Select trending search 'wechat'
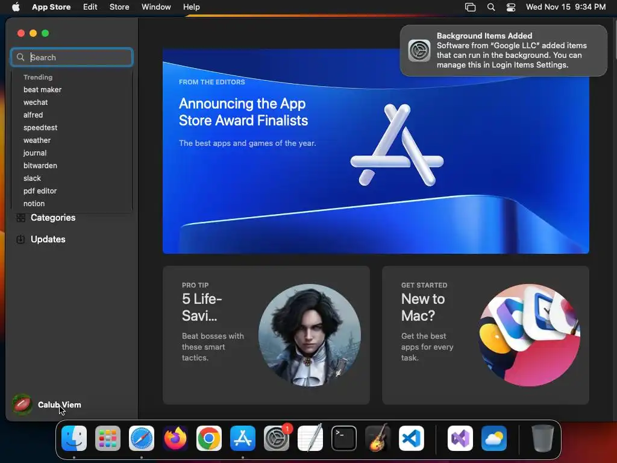Screen dimensions: 617x463 pos(36,102)
